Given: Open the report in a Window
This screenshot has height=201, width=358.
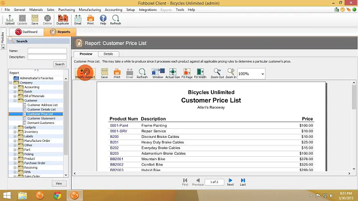Looking at the screenshot, I should pyautogui.click(x=158, y=74).
